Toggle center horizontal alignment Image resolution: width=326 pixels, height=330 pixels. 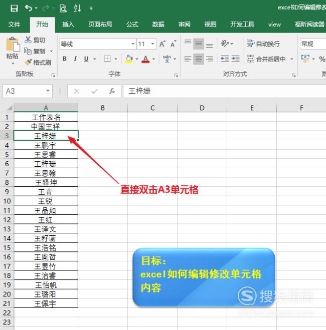tap(199, 59)
